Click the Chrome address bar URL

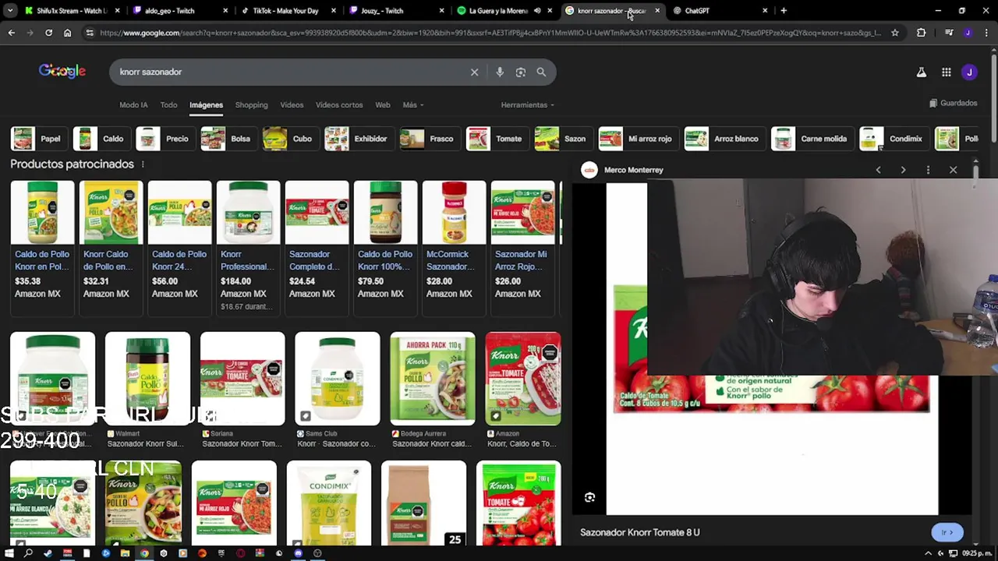(490, 33)
